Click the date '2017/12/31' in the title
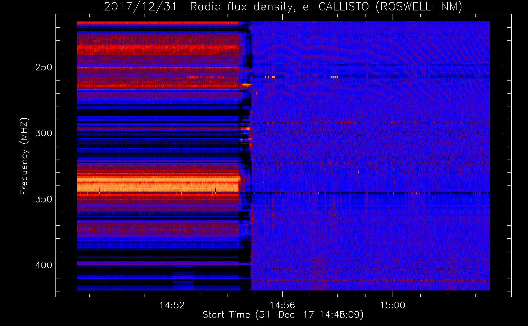The width and height of the screenshot is (528, 326). pos(140,7)
